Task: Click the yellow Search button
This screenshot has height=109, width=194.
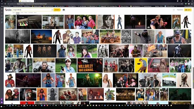Action: tap(57, 10)
